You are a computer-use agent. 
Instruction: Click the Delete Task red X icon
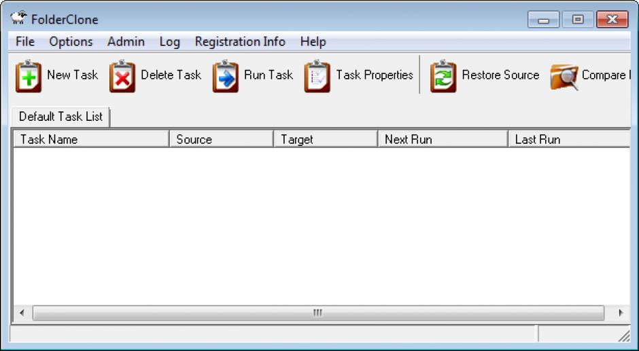pos(122,76)
